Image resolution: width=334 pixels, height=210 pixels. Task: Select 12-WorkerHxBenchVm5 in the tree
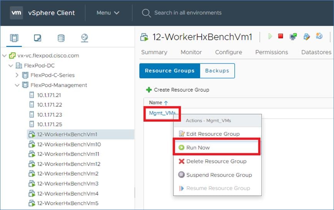pos(67,203)
